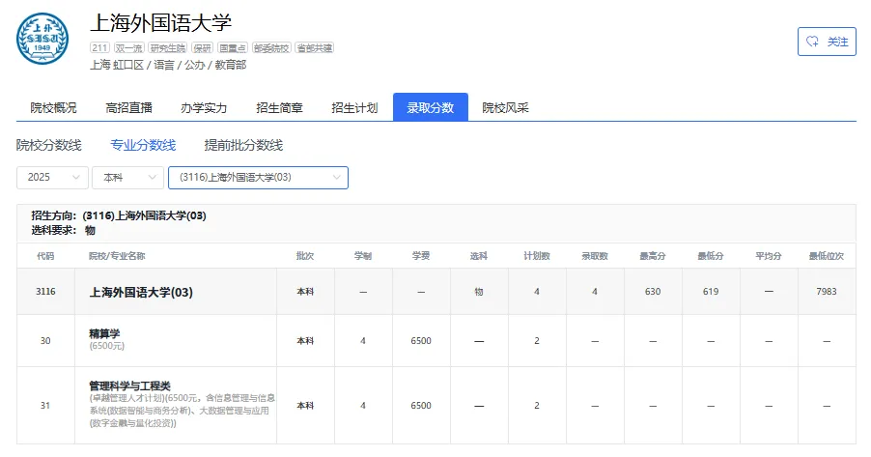Switch to 院校分数线 sub-tab
Viewport: 871px width, 457px height.
[49, 145]
